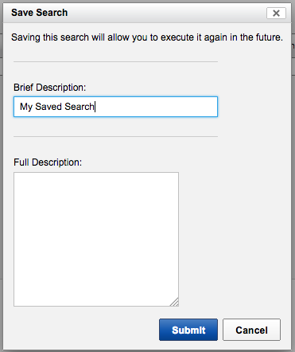This screenshot has height=352, width=295.
Task: Cancel saving the search
Action: click(251, 330)
